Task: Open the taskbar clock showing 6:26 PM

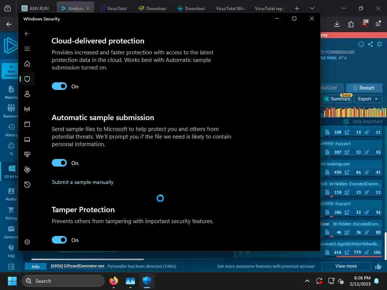Action: tap(360, 281)
